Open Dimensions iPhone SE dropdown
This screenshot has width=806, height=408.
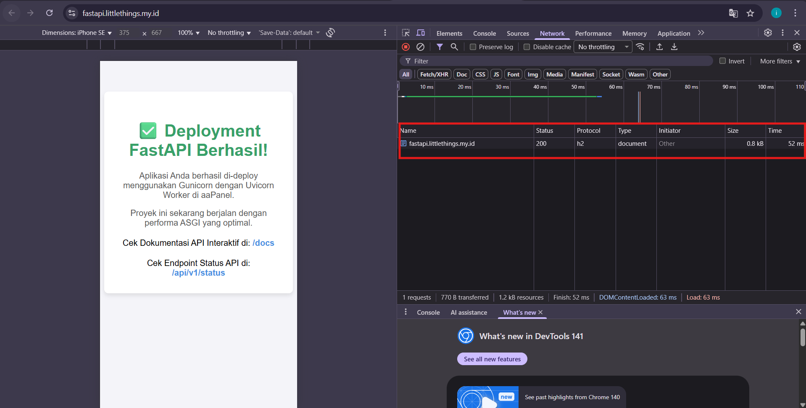pyautogui.click(x=77, y=33)
